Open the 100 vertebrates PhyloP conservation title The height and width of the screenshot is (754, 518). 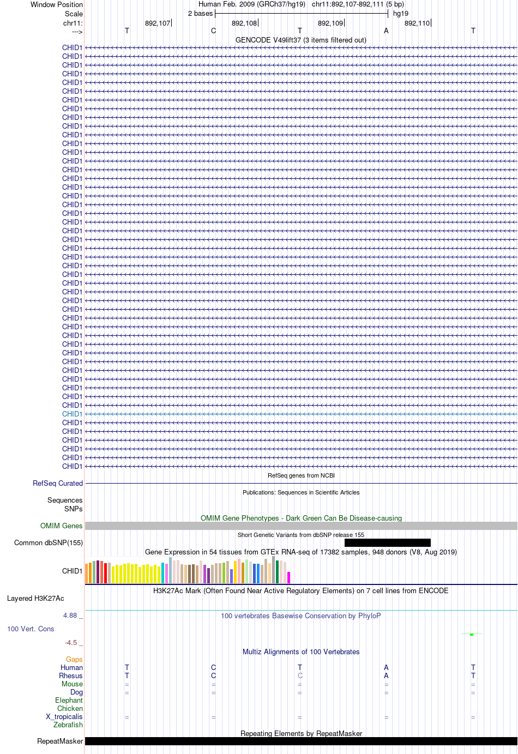(x=301, y=616)
